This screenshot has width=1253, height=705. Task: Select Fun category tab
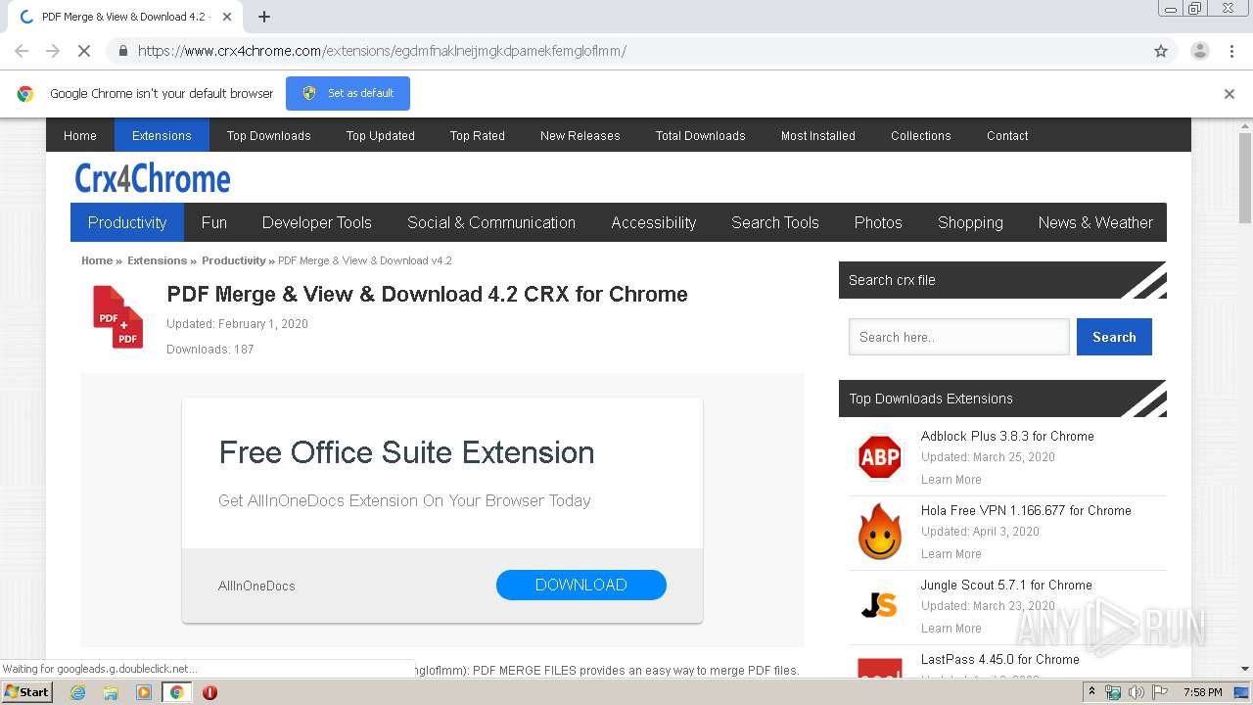(214, 222)
